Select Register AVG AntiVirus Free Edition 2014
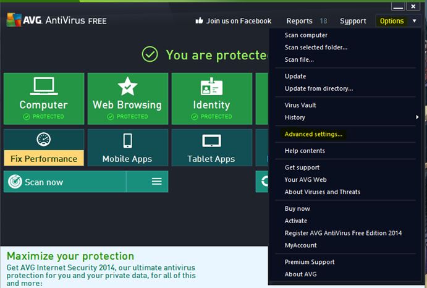 coord(343,233)
